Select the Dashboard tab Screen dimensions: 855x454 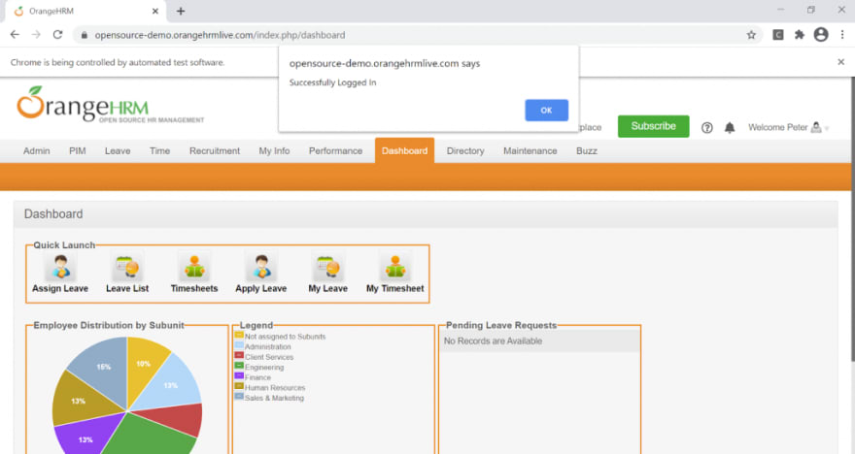point(404,150)
